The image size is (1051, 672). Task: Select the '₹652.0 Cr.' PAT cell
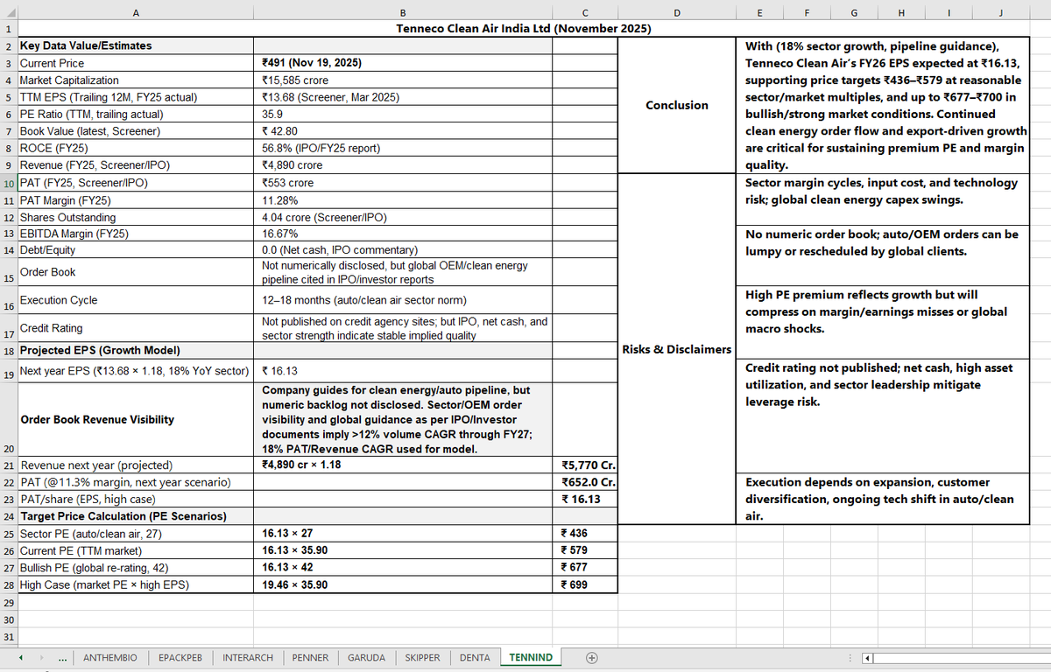[x=584, y=482]
